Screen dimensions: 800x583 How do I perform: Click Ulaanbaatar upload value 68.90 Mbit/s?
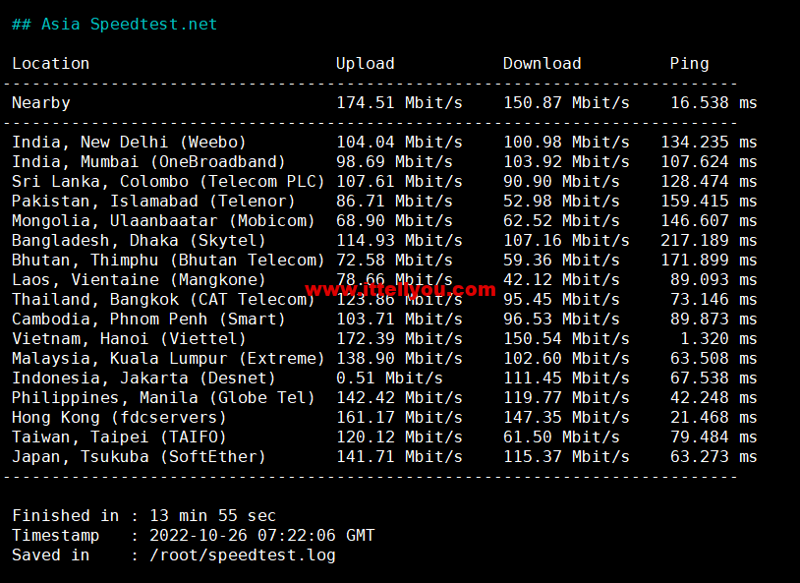coord(394,220)
